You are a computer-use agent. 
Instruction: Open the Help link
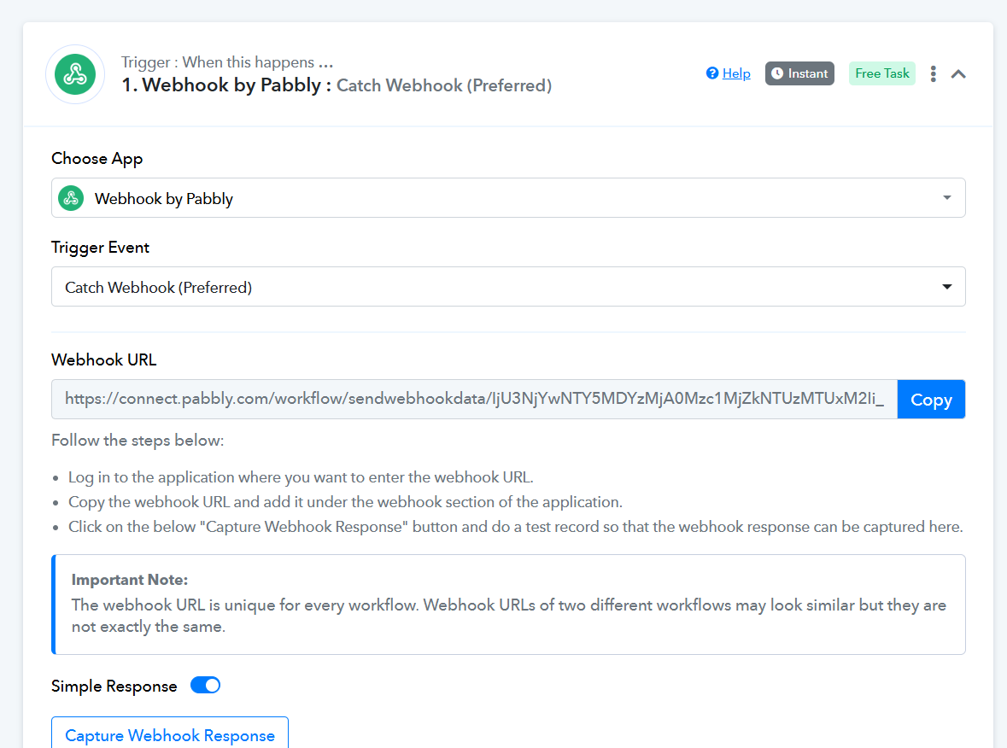736,73
